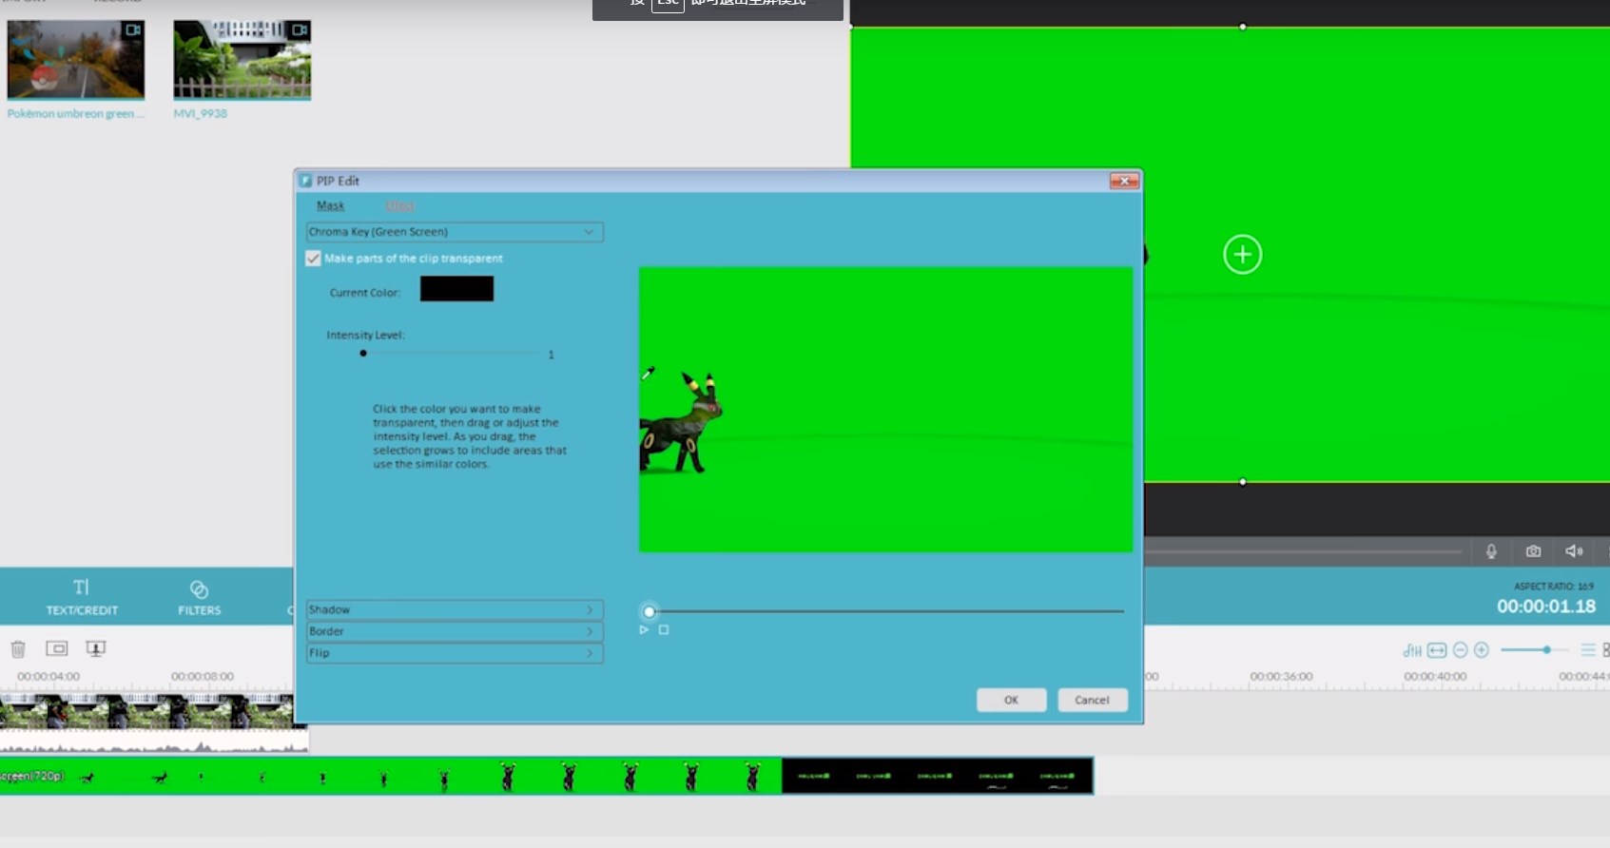
Task: Switch to the Mask tab
Action: pos(330,206)
